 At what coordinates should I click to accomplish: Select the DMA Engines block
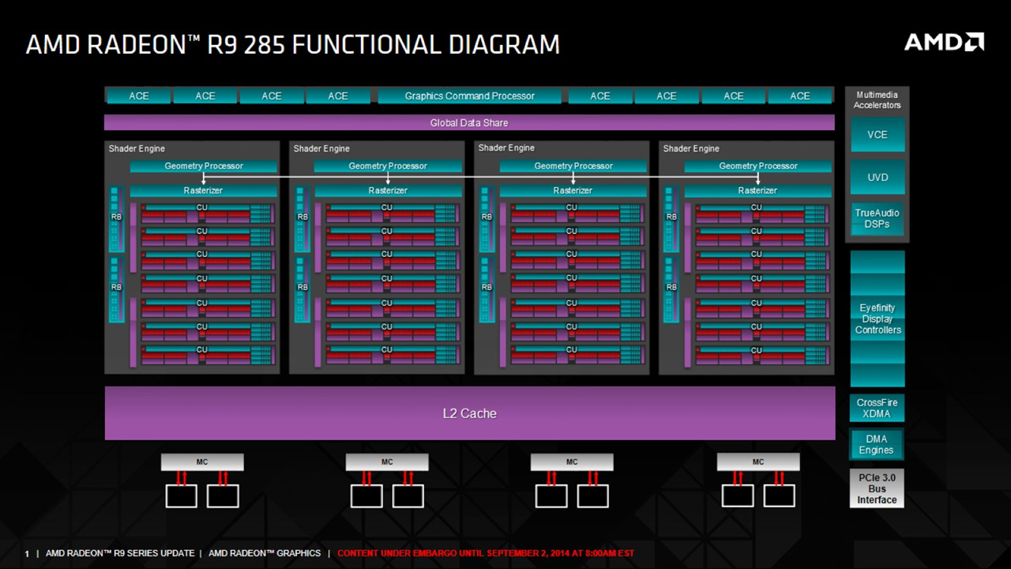tap(877, 445)
